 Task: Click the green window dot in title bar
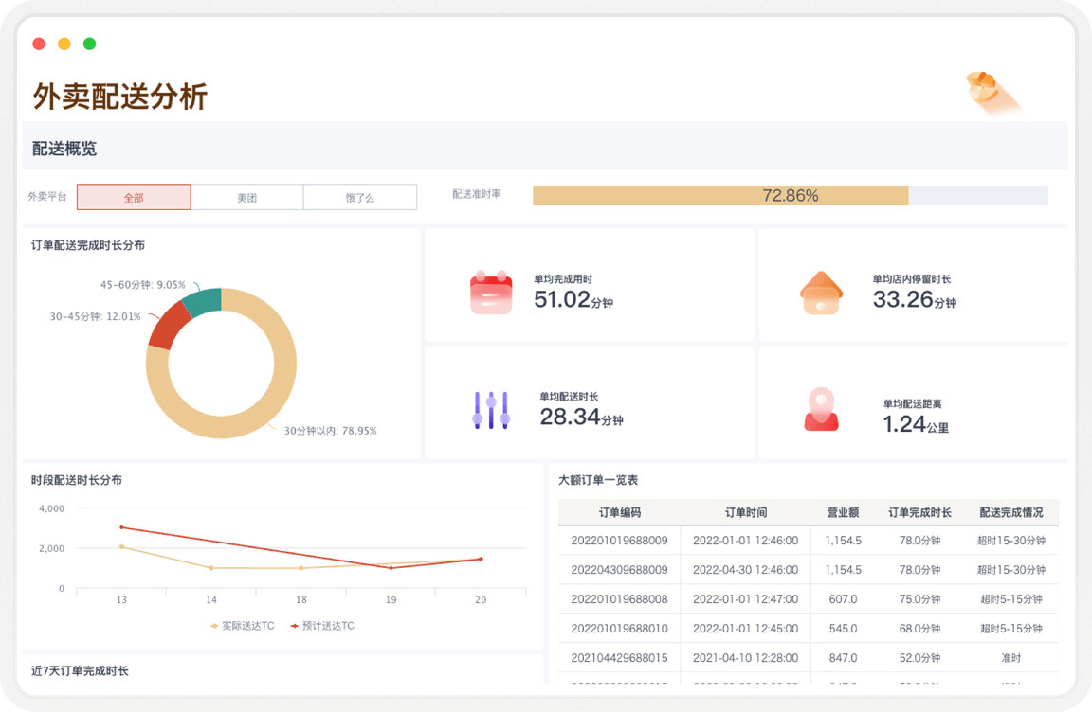[89, 44]
